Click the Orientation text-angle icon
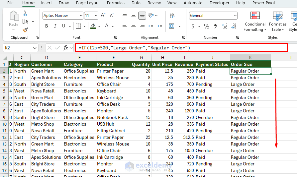The image size is (297, 177). (x=151, y=15)
